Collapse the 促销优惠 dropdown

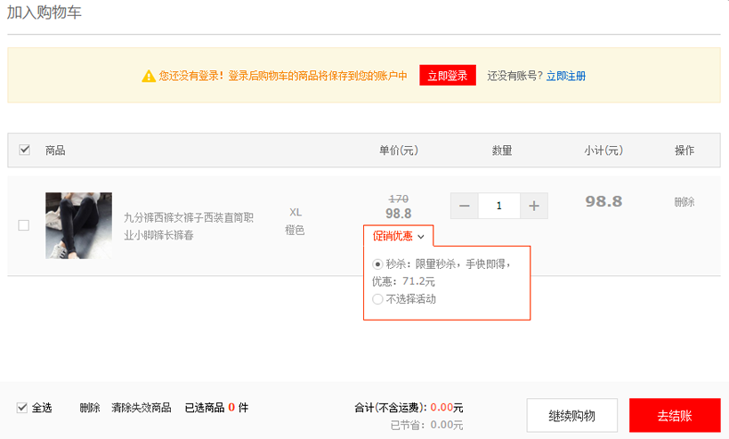click(x=398, y=236)
